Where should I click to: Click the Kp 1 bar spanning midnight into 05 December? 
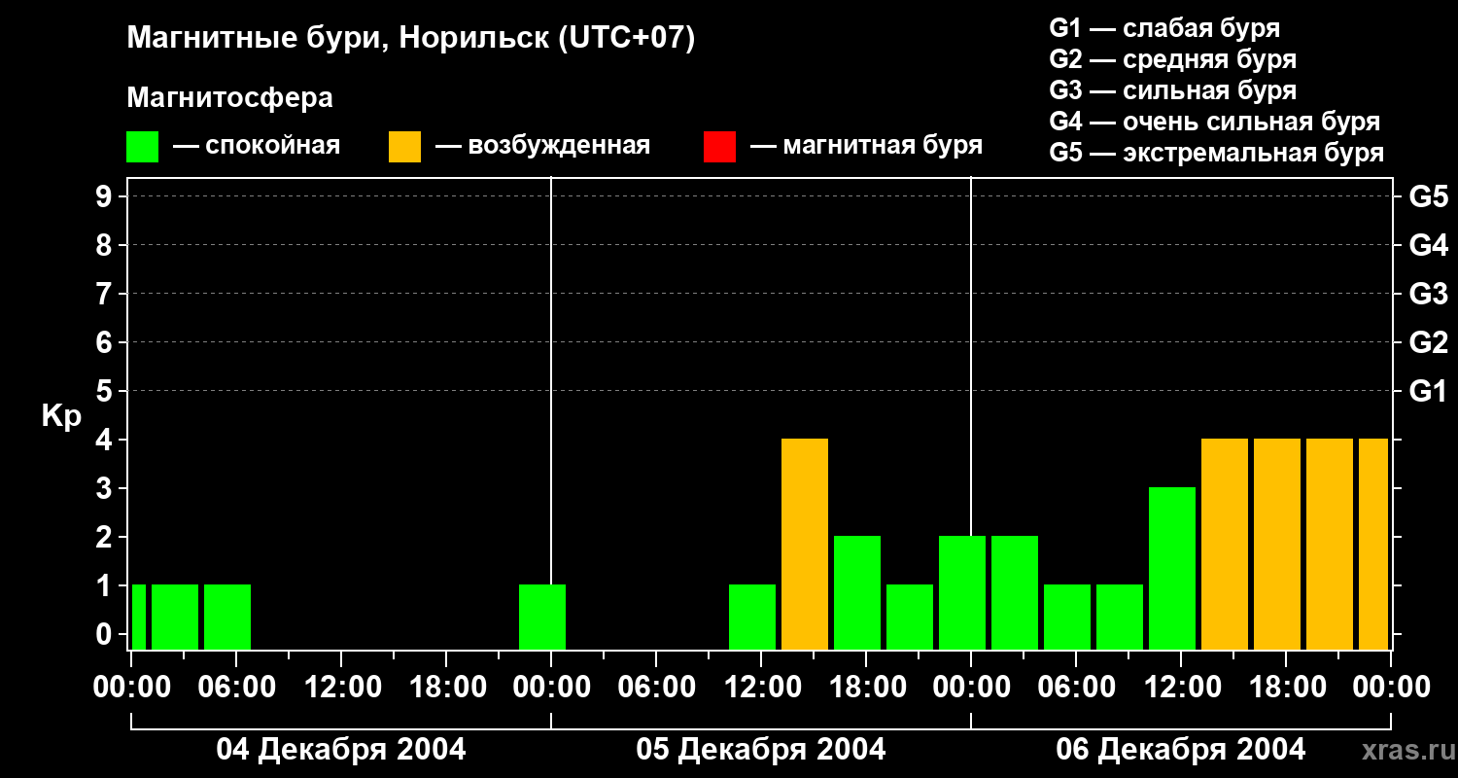tap(542, 617)
